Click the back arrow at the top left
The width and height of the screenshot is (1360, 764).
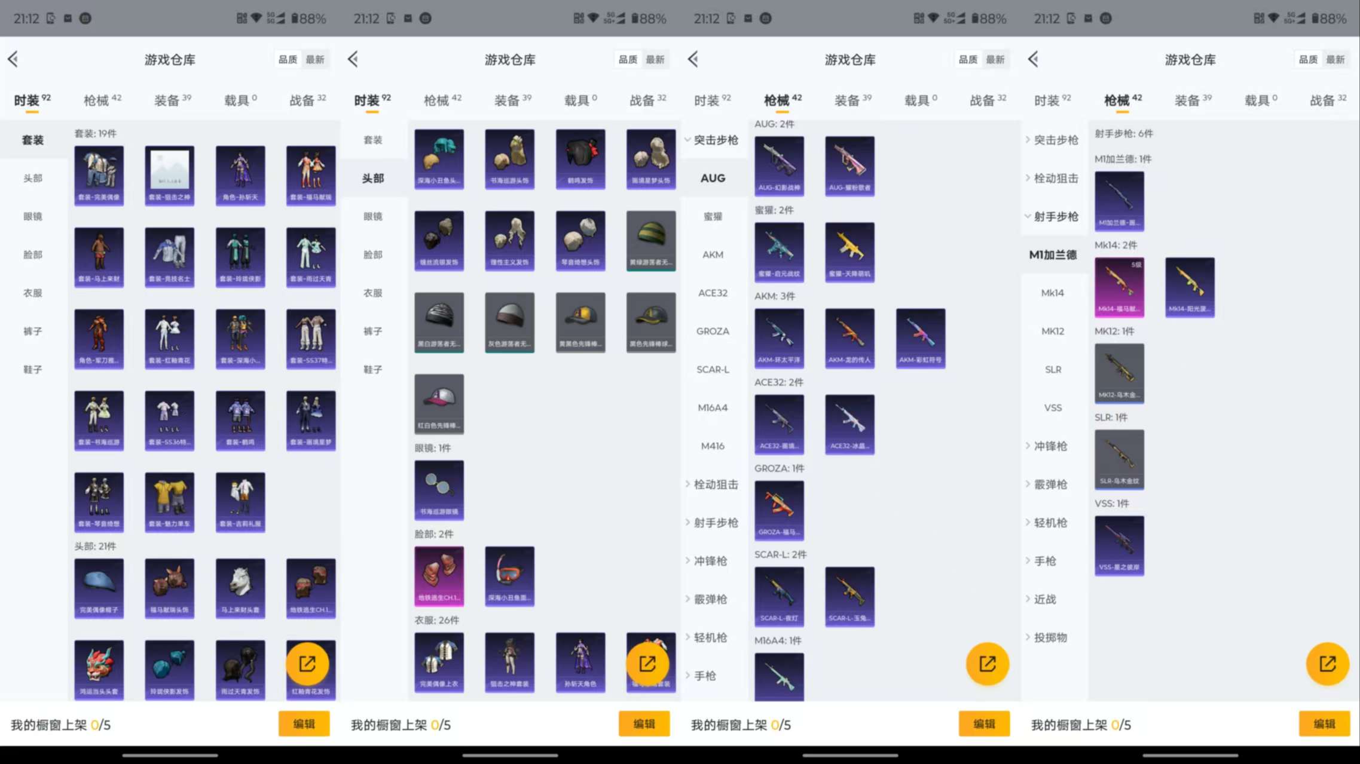13,59
